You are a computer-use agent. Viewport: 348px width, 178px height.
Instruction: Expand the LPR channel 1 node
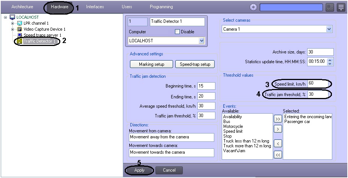click(x=12, y=23)
